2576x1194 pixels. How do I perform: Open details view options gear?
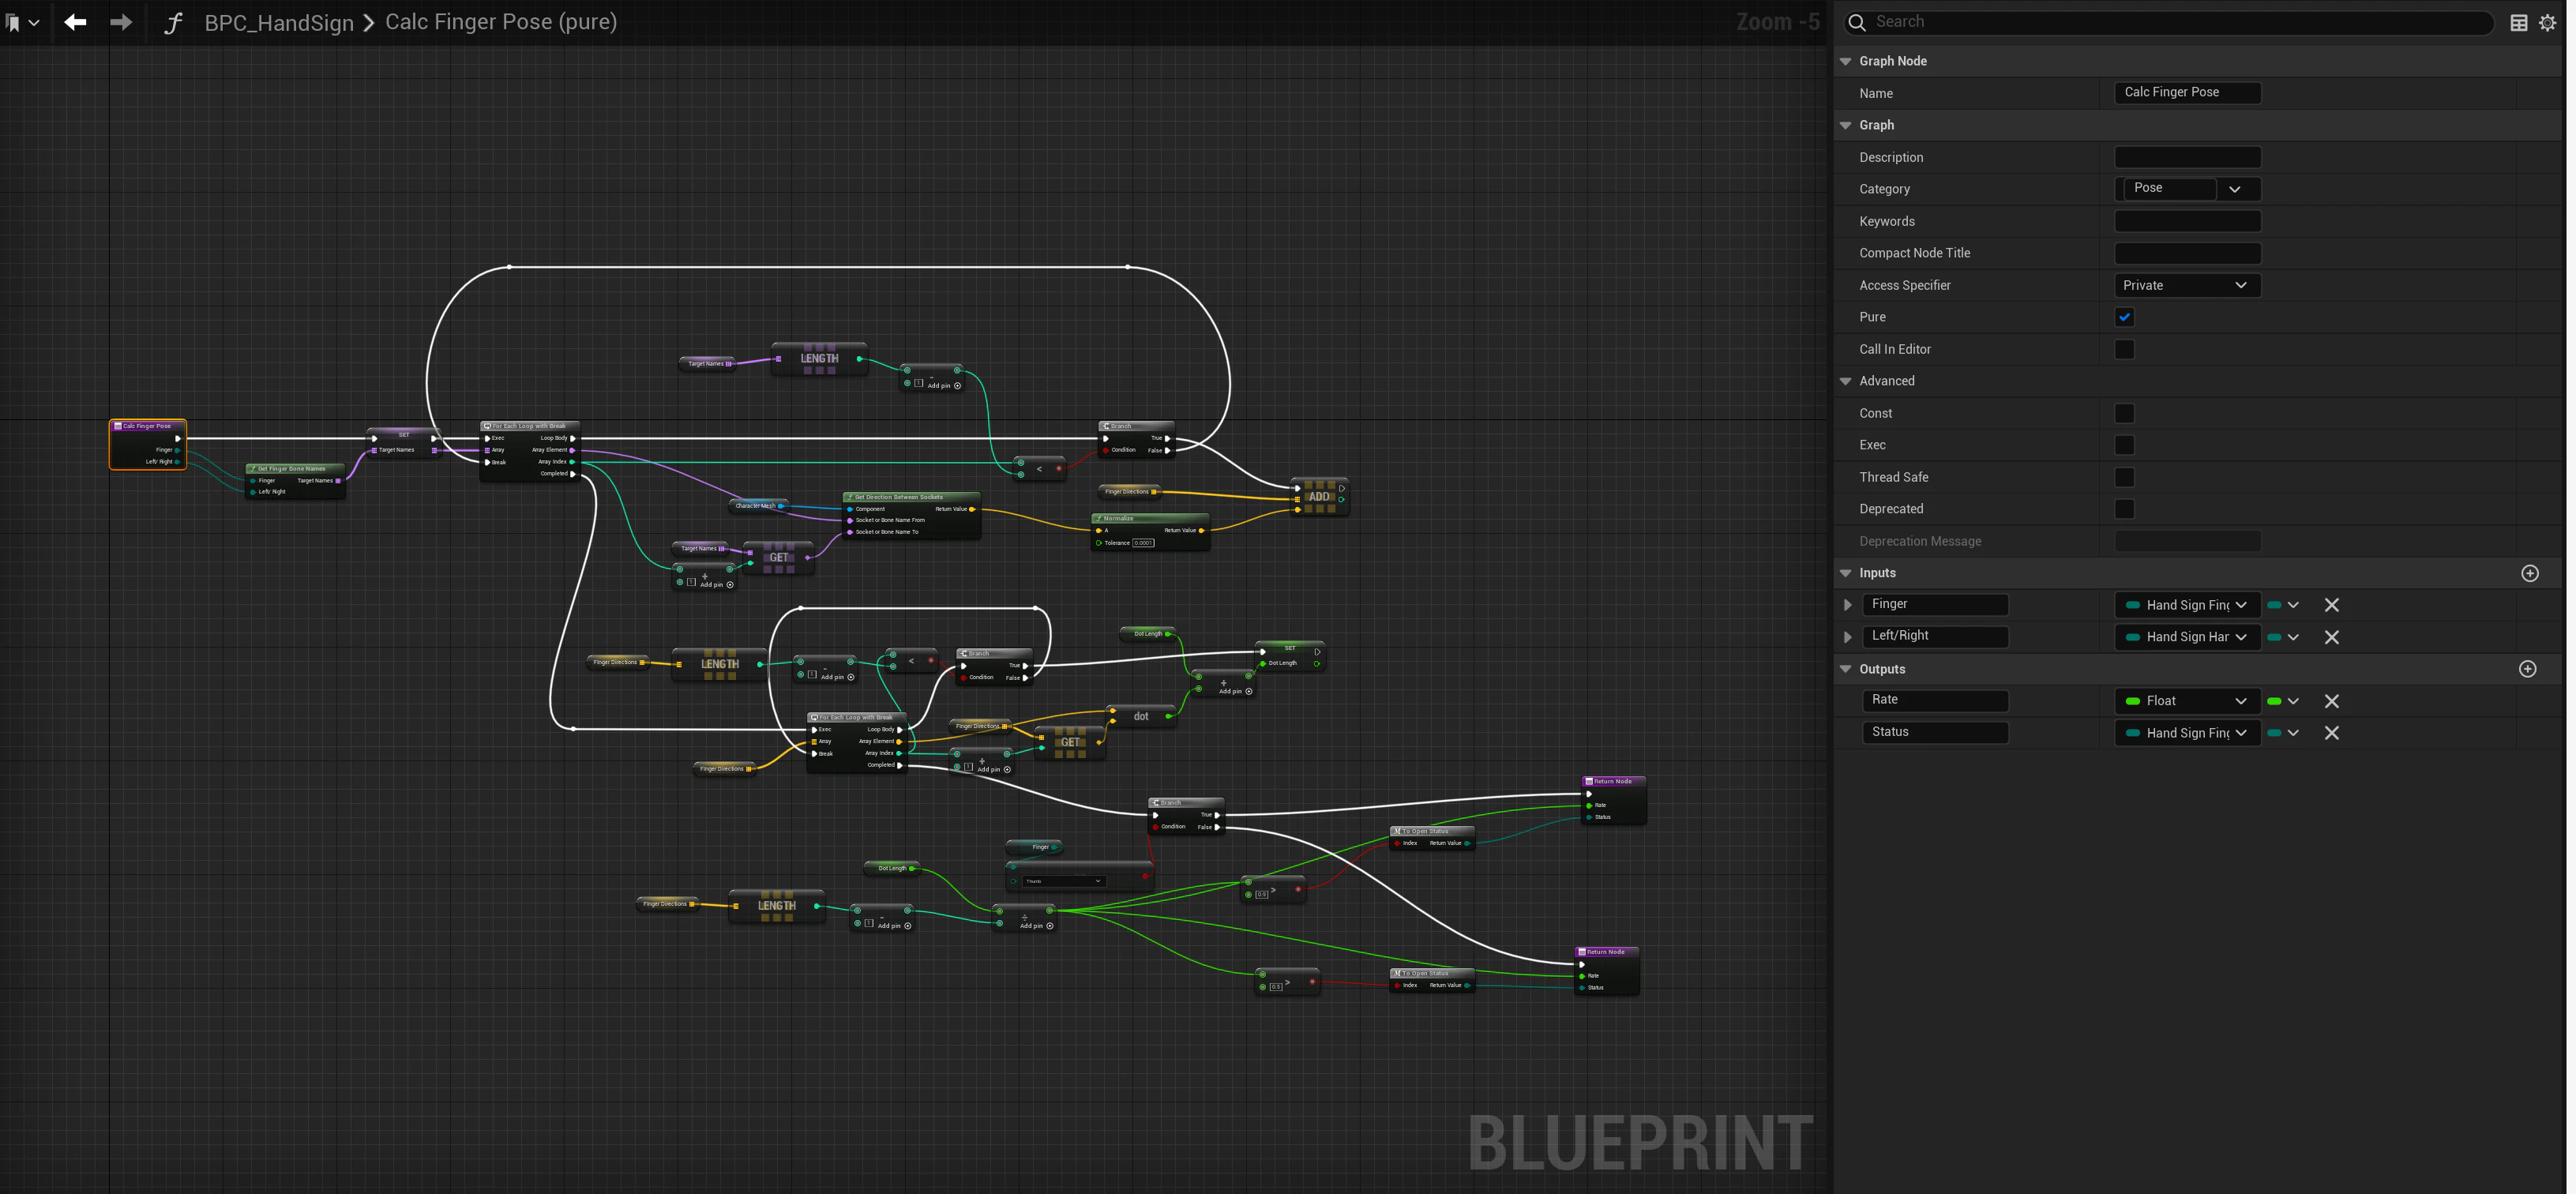[2548, 23]
